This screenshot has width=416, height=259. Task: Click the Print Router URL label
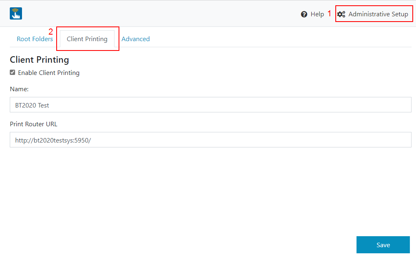click(33, 124)
